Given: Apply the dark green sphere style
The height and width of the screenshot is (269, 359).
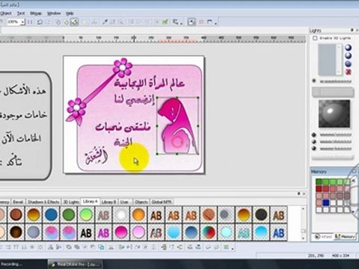Looking at the screenshot, I should click(69, 214).
